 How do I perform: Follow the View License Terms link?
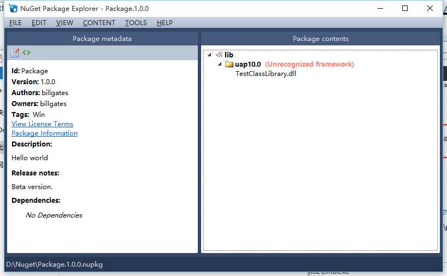tap(42, 124)
